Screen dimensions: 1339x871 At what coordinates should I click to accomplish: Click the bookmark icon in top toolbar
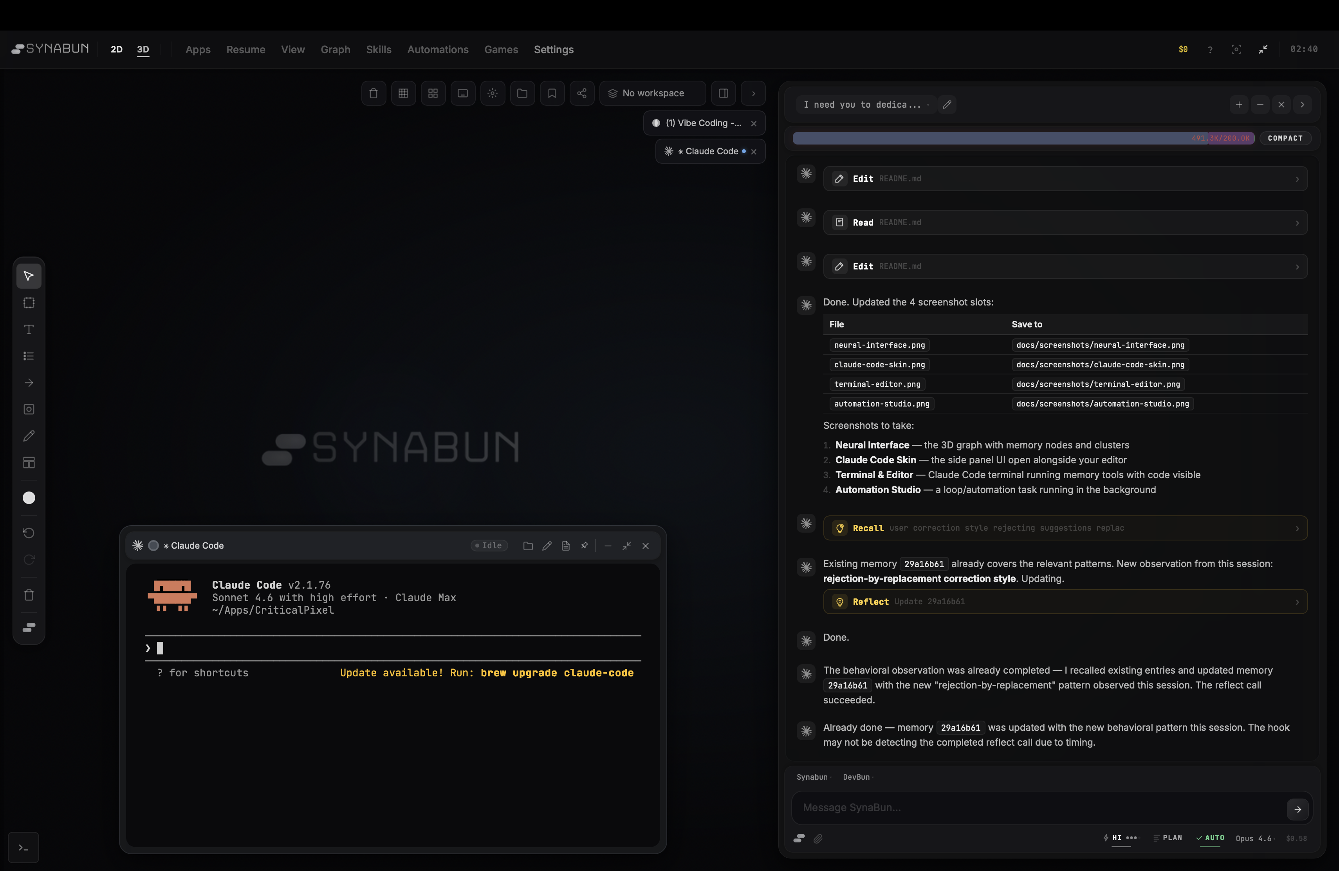click(x=552, y=93)
